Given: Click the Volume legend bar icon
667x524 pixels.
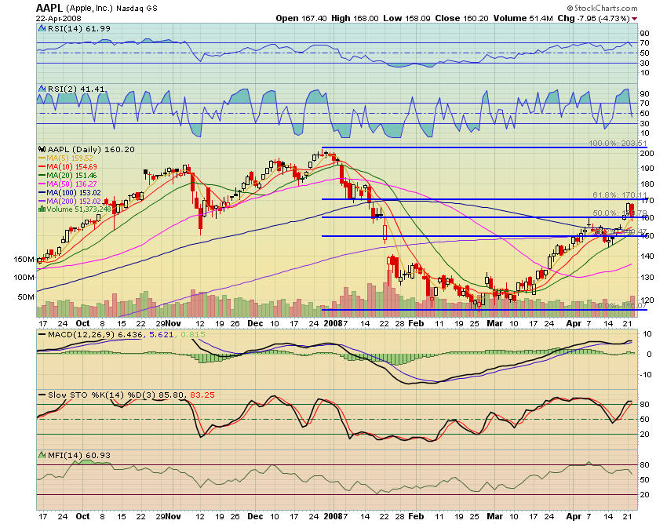Looking at the screenshot, I should [42, 209].
